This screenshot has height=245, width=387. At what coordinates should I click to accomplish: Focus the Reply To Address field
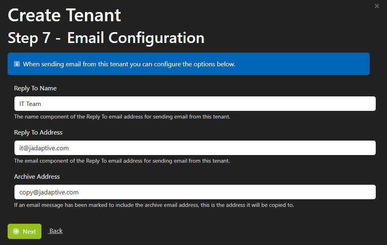click(x=195, y=148)
